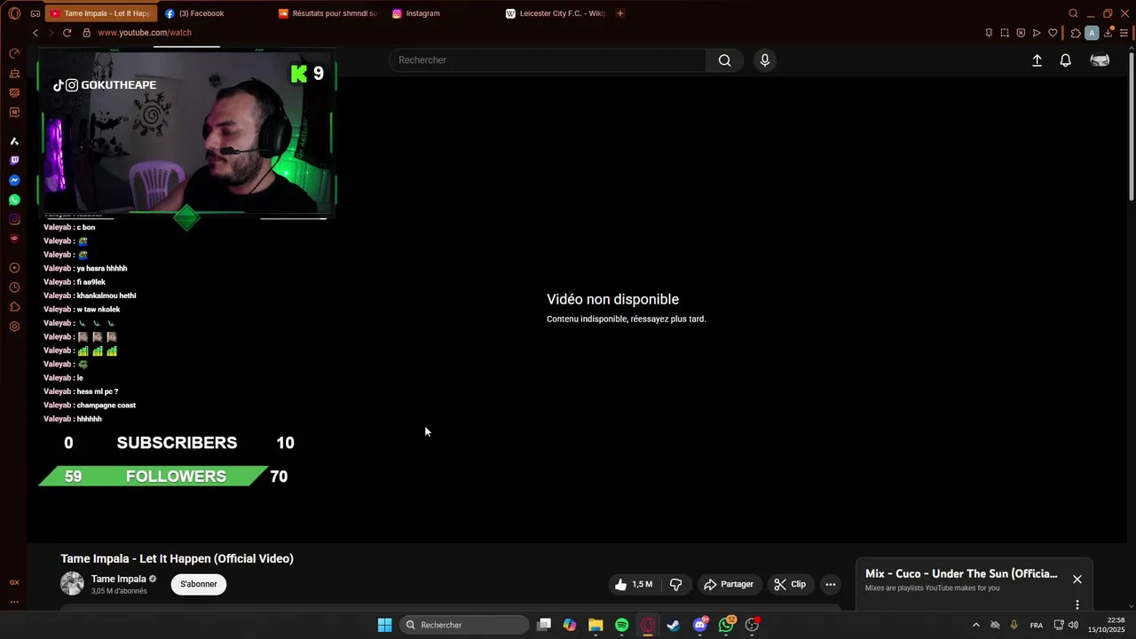Open Discord from the taskbar
Viewport: 1136px width, 639px height.
[x=700, y=625]
